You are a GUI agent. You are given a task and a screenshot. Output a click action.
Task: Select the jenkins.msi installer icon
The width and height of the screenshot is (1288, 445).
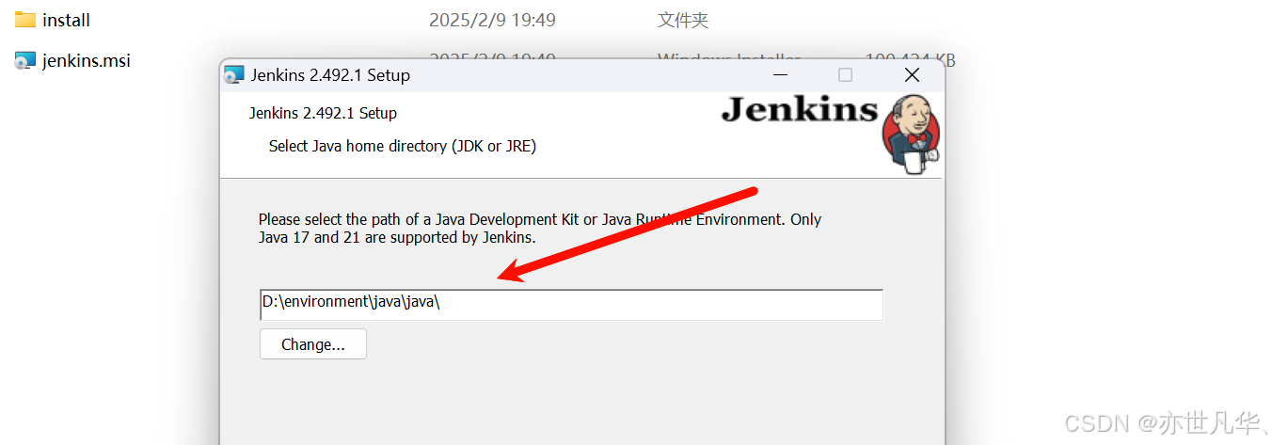pyautogui.click(x=25, y=61)
